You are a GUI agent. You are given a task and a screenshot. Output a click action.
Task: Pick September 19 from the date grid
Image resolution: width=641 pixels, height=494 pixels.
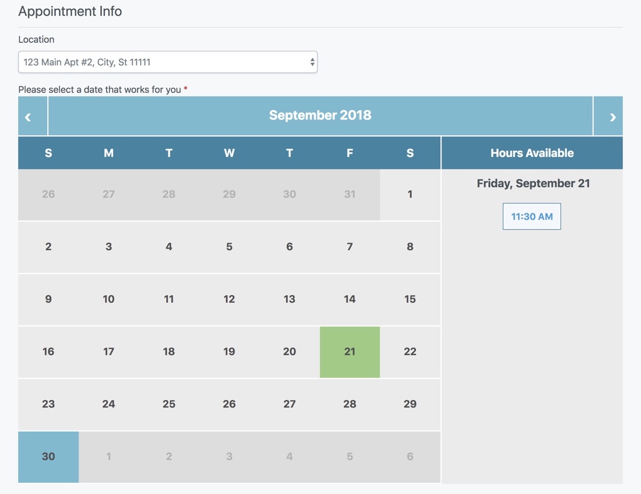[x=229, y=352]
